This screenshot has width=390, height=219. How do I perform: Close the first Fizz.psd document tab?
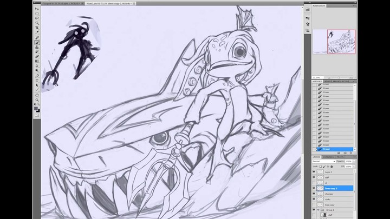(x=82, y=3)
